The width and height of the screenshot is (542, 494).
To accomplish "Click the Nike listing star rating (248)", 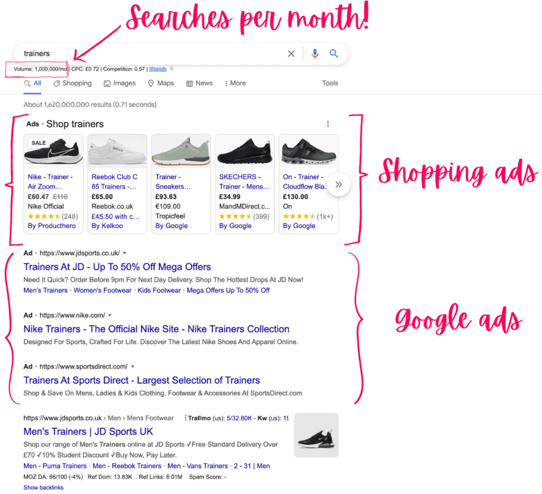I will coord(53,217).
